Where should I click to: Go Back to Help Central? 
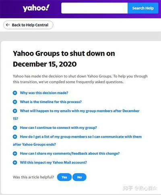pos(28,25)
